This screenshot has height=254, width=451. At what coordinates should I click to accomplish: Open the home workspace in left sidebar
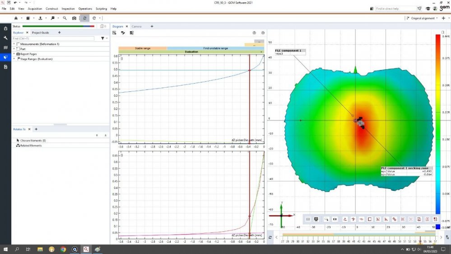(x=5, y=28)
